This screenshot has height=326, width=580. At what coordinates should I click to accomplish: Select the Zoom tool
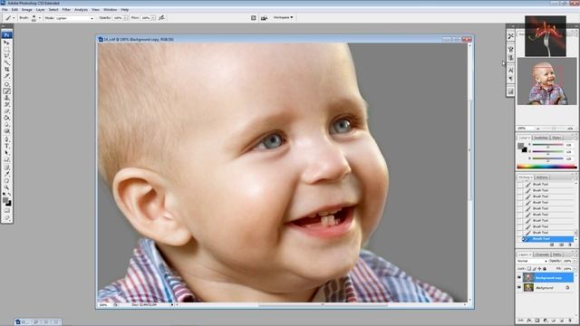point(6,187)
